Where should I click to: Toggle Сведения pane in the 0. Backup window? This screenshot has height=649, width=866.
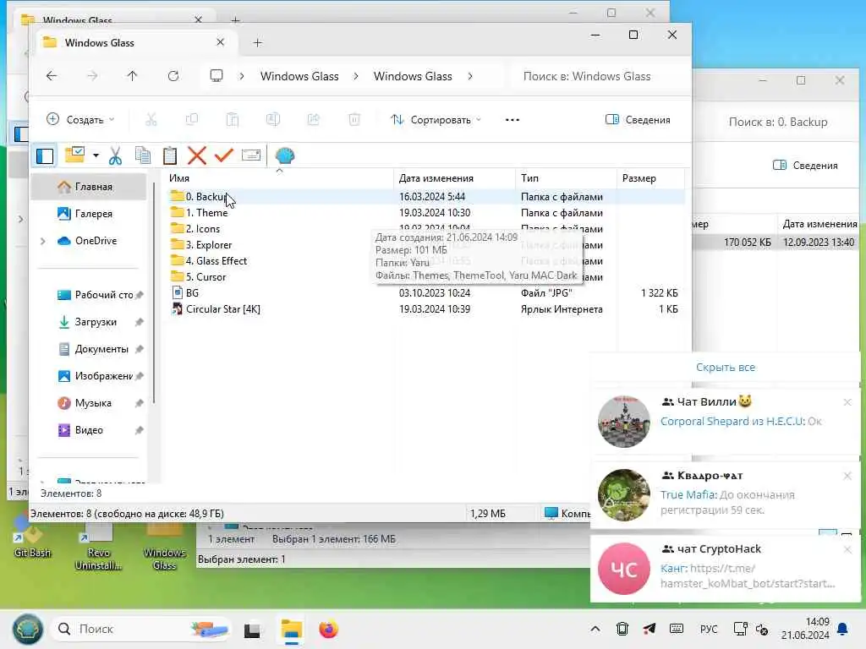point(806,166)
